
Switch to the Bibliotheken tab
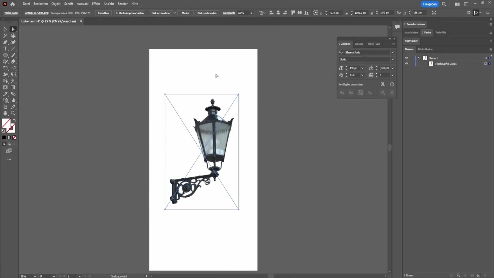426,49
